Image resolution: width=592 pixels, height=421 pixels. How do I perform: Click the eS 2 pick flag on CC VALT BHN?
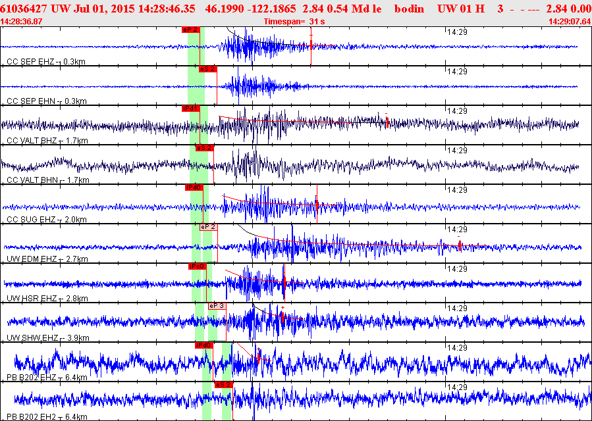(x=205, y=148)
